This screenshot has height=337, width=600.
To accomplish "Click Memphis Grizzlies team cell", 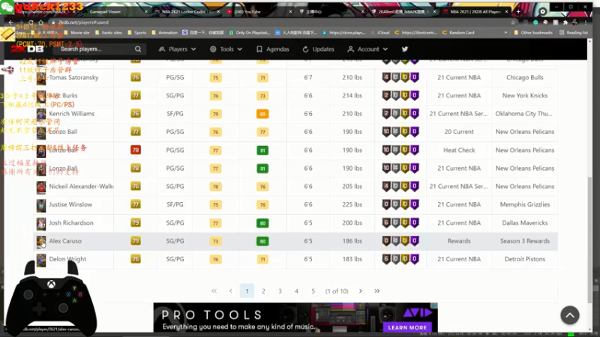I will pyautogui.click(x=524, y=204).
